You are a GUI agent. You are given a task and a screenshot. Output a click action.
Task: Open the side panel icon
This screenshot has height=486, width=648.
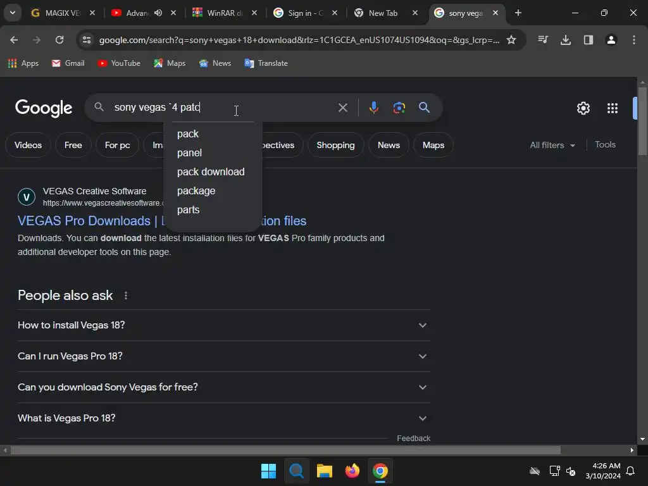pos(589,40)
